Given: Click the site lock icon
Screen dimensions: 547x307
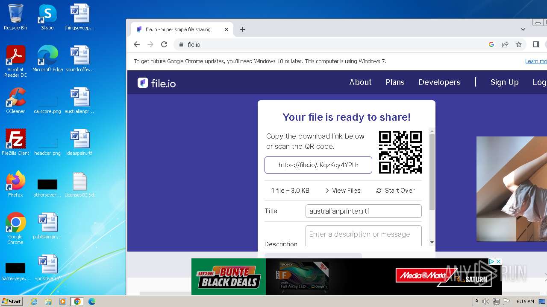Looking at the screenshot, I should click(181, 44).
